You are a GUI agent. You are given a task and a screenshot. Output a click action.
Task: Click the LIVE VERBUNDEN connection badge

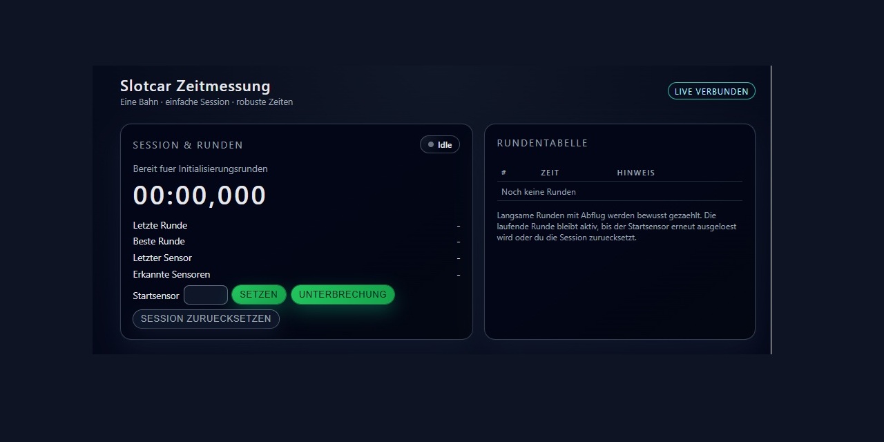tap(711, 91)
